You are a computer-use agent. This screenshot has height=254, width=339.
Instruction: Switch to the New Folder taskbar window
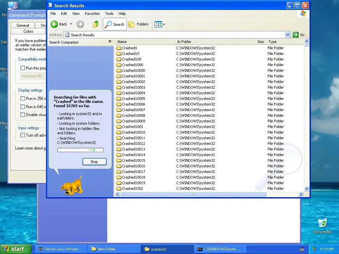pyautogui.click(x=114, y=249)
